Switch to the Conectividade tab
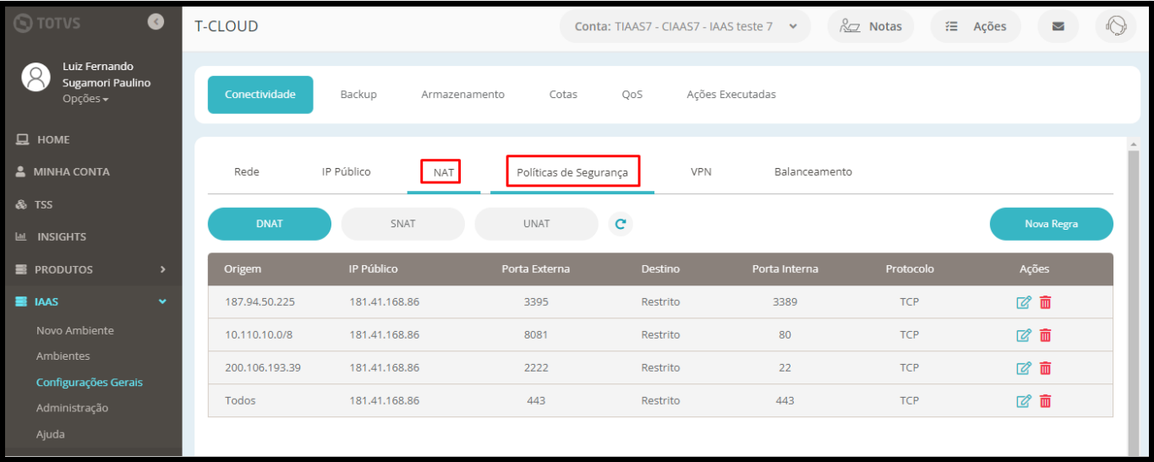 pyautogui.click(x=260, y=95)
